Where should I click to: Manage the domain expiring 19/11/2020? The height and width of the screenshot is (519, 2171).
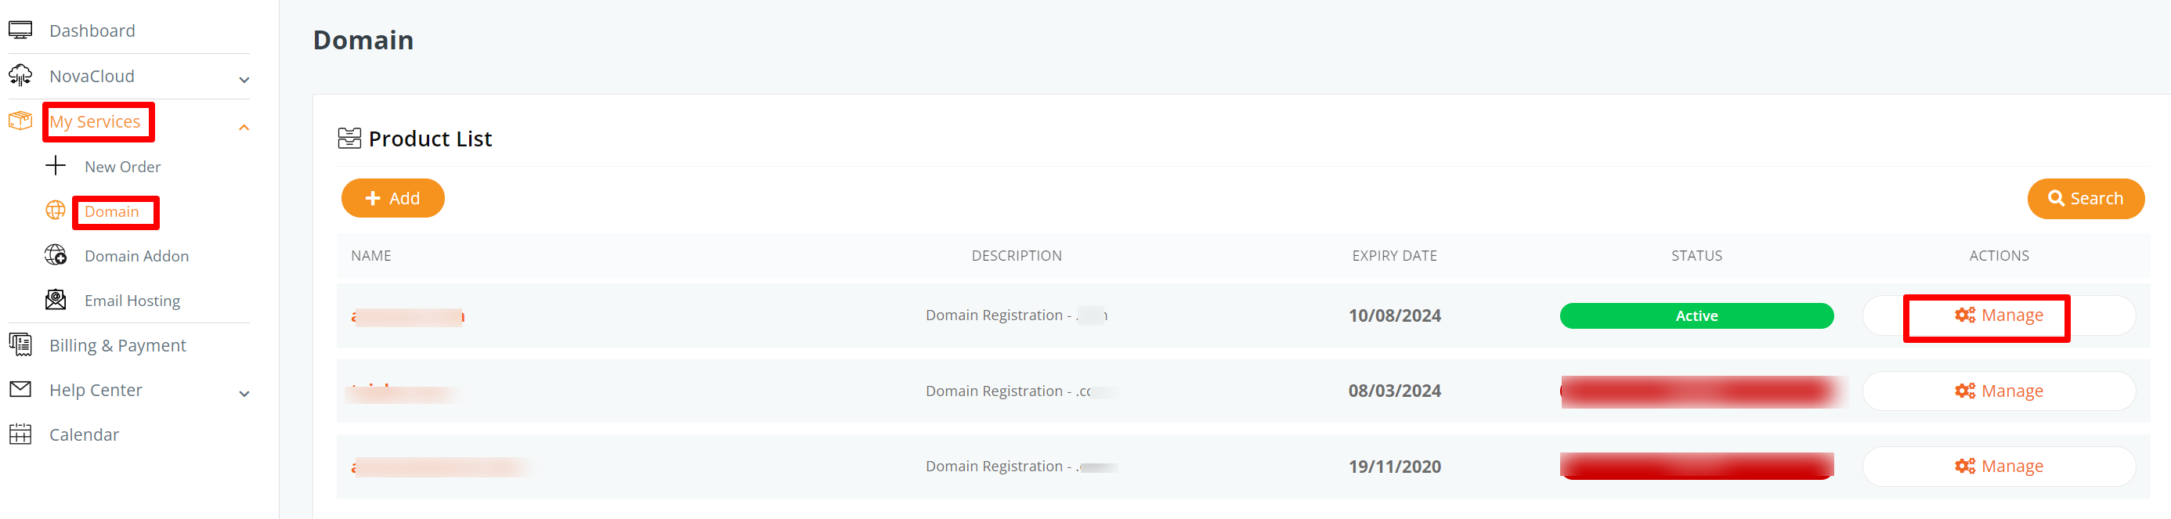point(1999,467)
